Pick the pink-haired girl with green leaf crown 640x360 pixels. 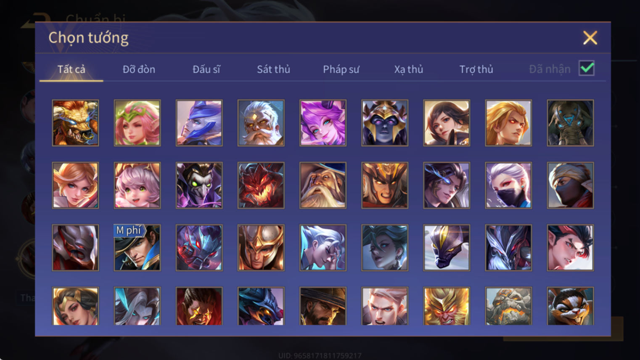click(x=138, y=123)
